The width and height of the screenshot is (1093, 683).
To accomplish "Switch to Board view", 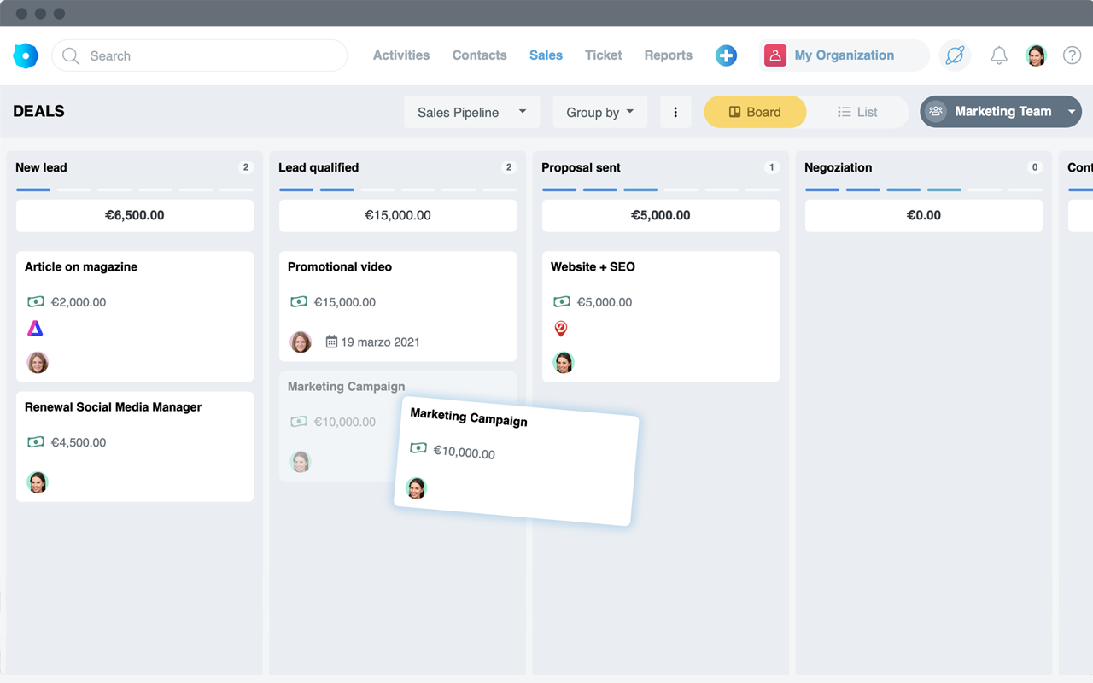I will coord(755,112).
